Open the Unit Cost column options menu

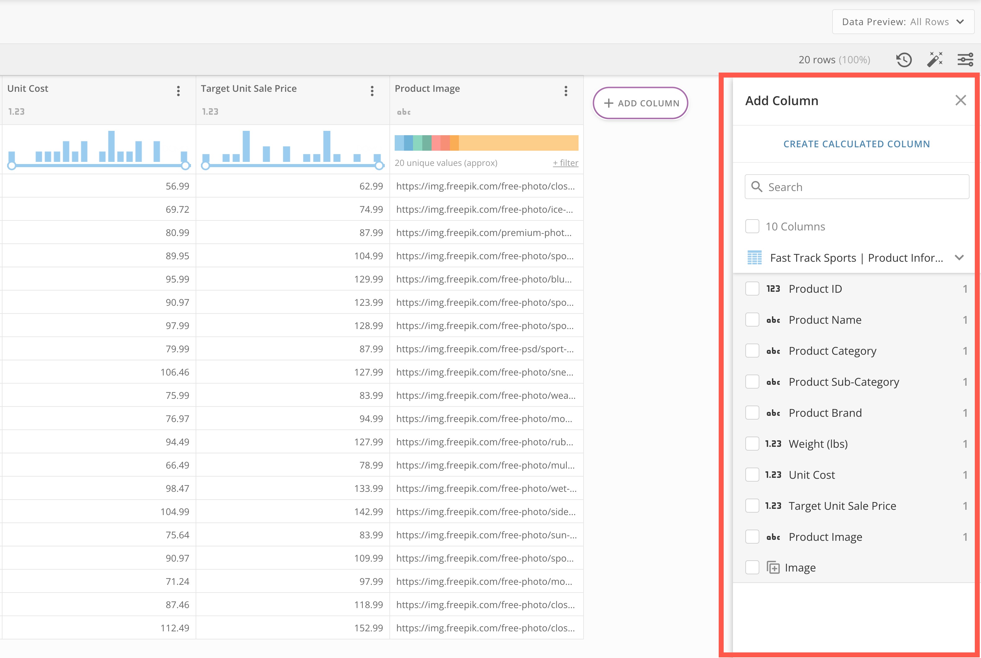178,91
